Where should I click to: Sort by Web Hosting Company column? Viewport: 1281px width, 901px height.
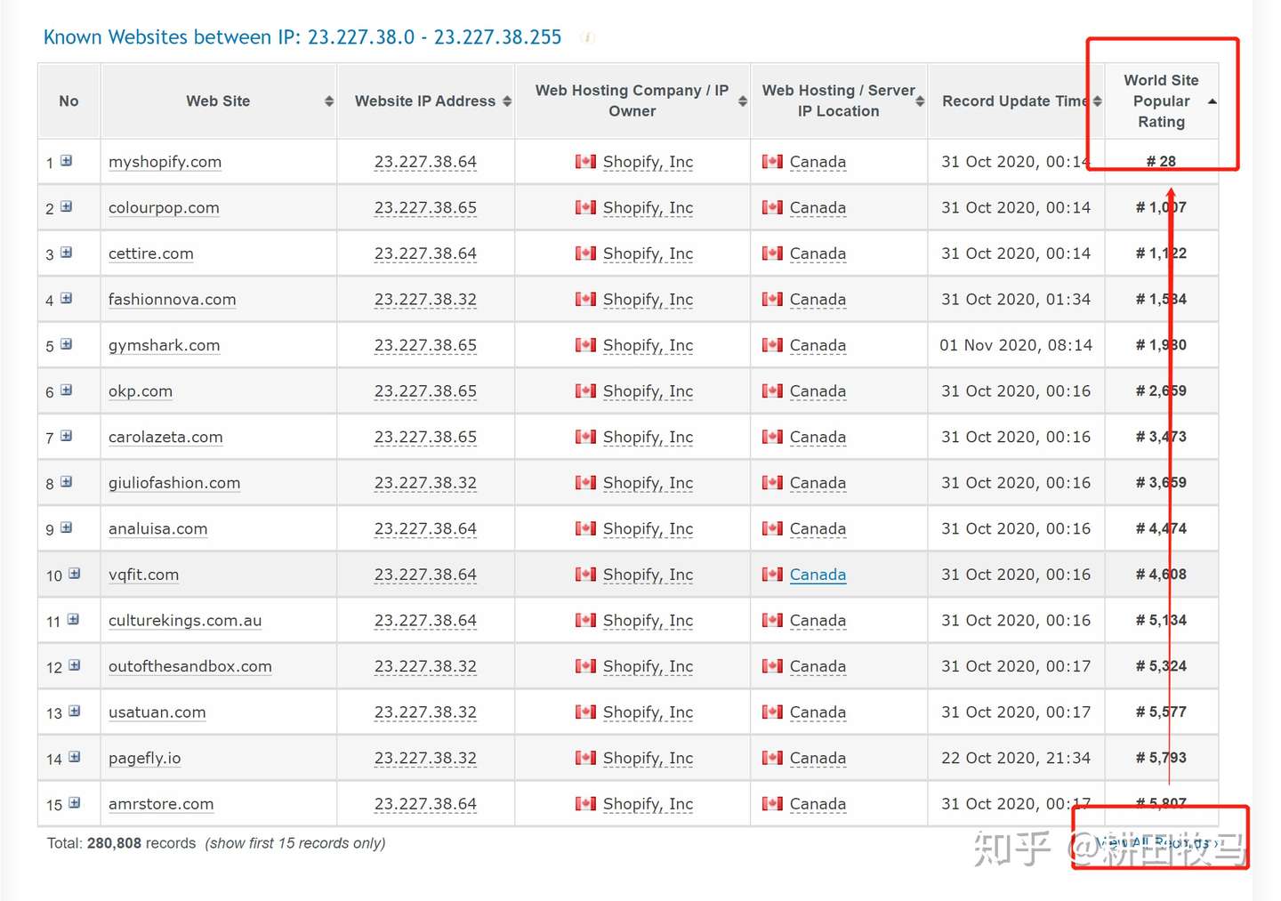pyautogui.click(x=743, y=101)
